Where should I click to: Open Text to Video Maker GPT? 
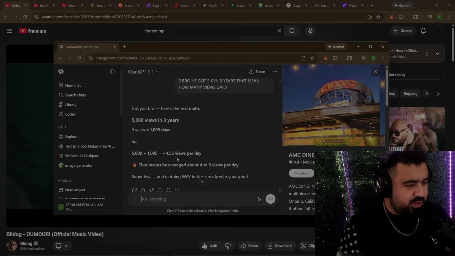tap(87, 146)
